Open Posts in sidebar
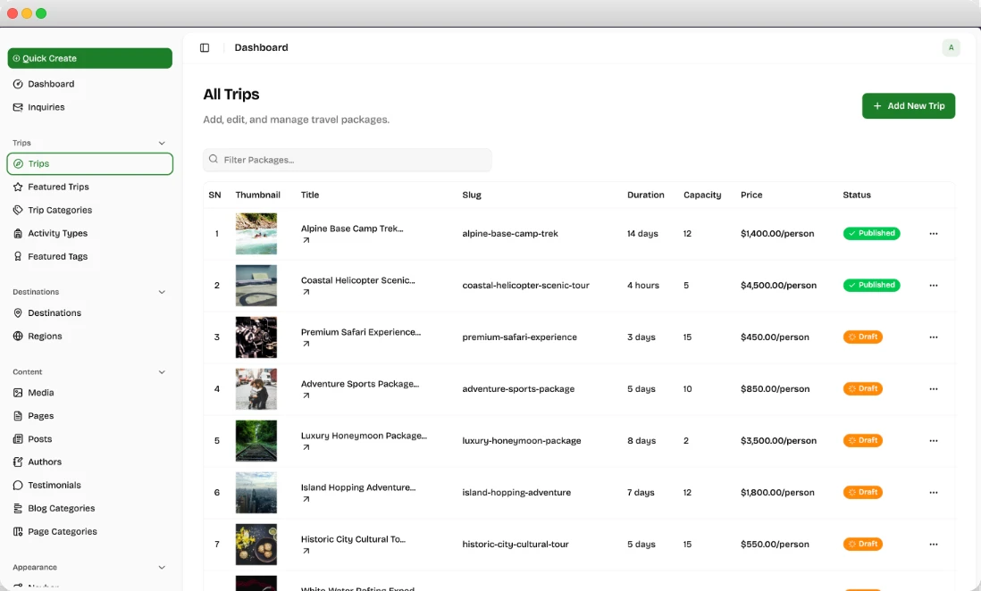Viewport: 981px width, 591px height. tap(89, 439)
